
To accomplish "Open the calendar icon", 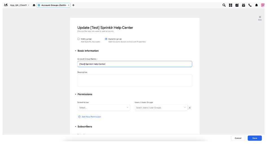I will (243, 5).
